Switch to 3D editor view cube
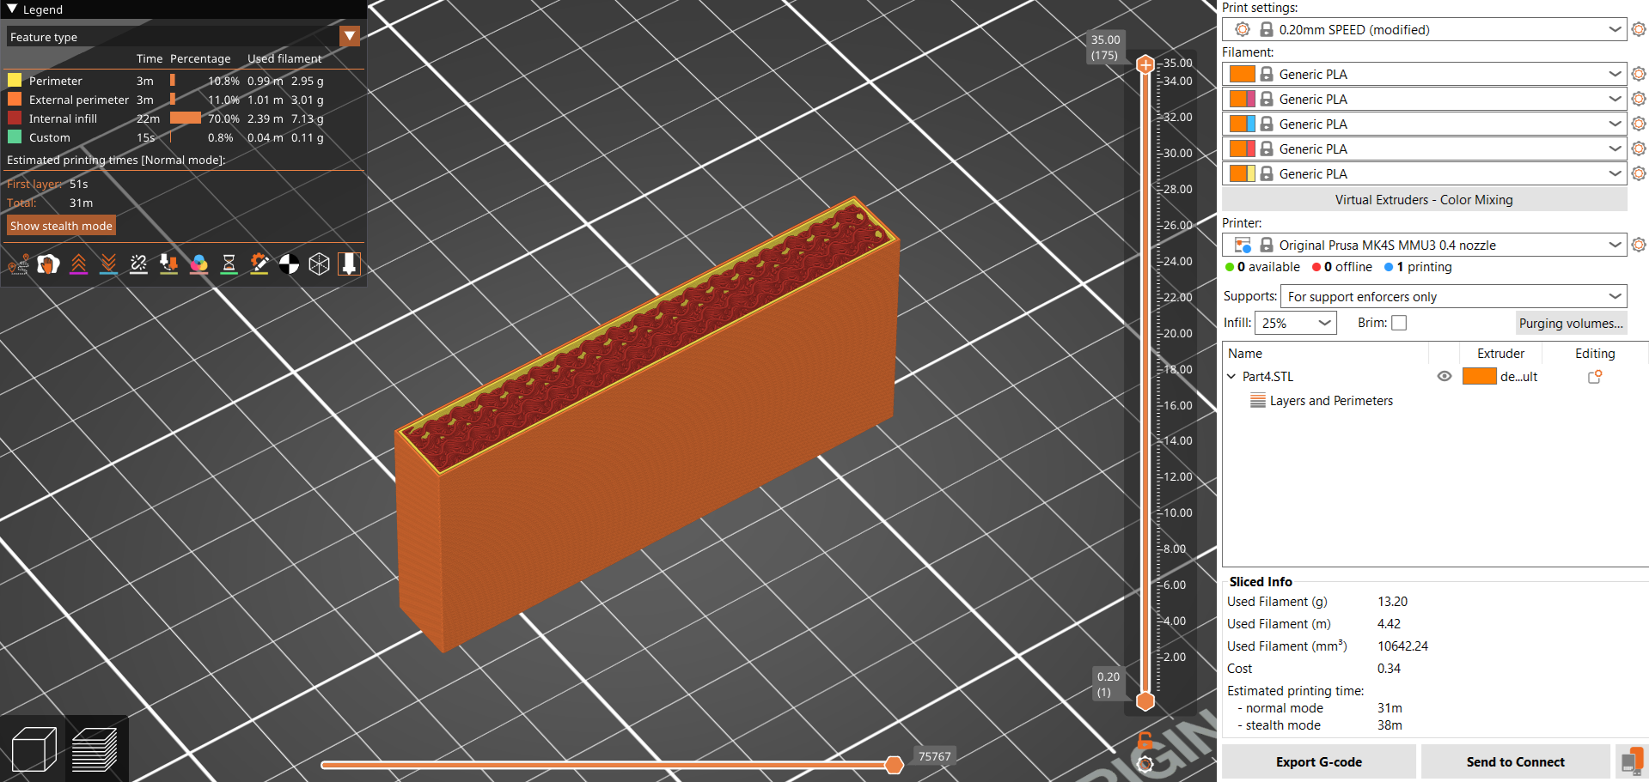 tap(34, 749)
